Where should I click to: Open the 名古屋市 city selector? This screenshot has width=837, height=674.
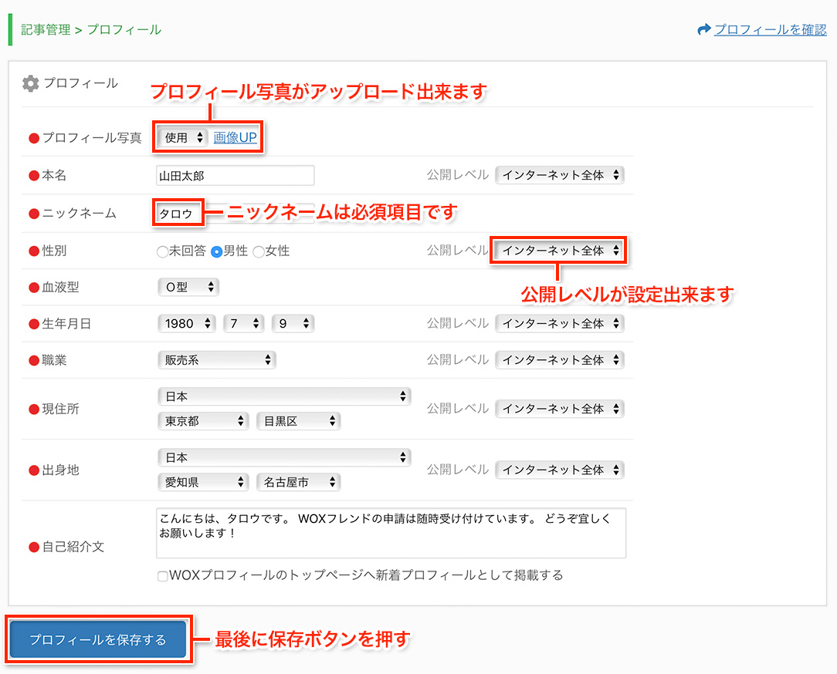[x=298, y=481]
